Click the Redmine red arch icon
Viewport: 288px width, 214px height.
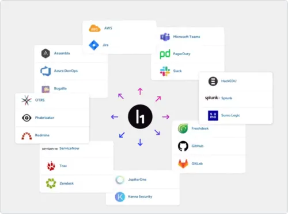(26, 135)
